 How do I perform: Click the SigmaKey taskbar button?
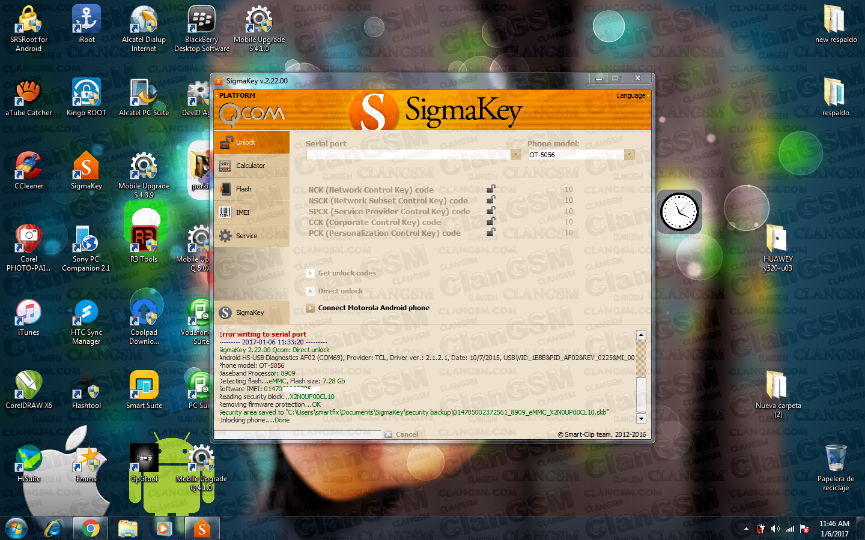pyautogui.click(x=202, y=529)
